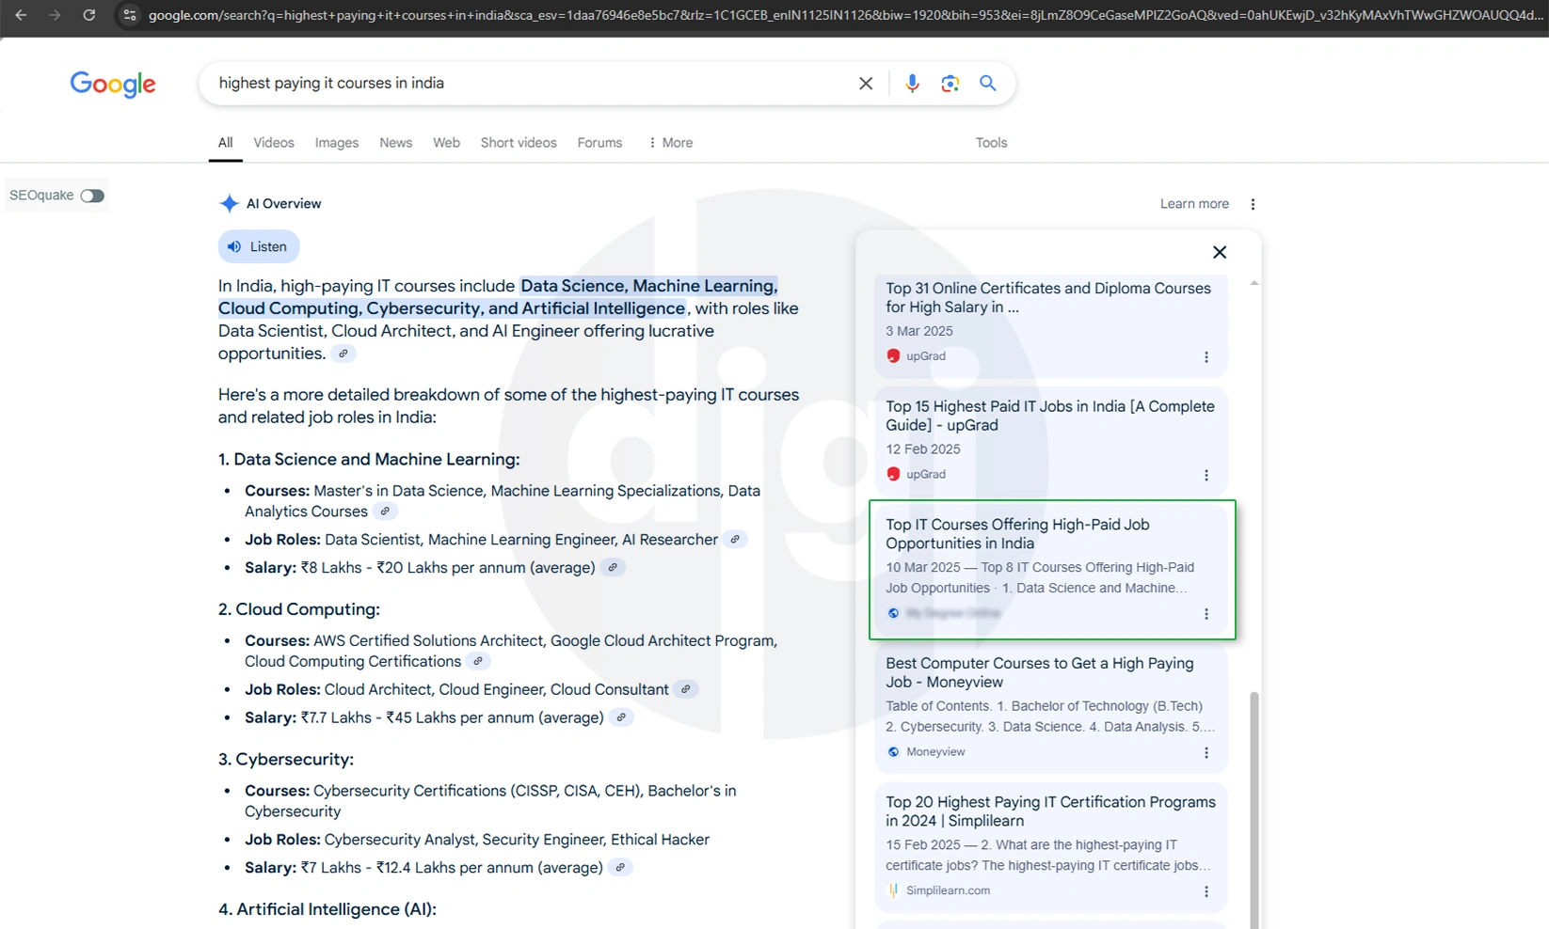
Task: Open source link after ₹7.7 Lakhs - ₹45 Lakhs salary
Action: click(621, 717)
